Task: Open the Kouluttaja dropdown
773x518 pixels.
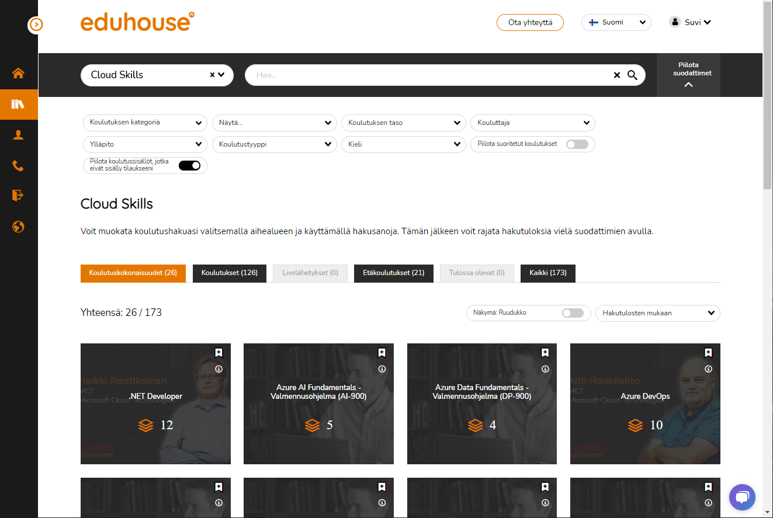Action: 533,123
